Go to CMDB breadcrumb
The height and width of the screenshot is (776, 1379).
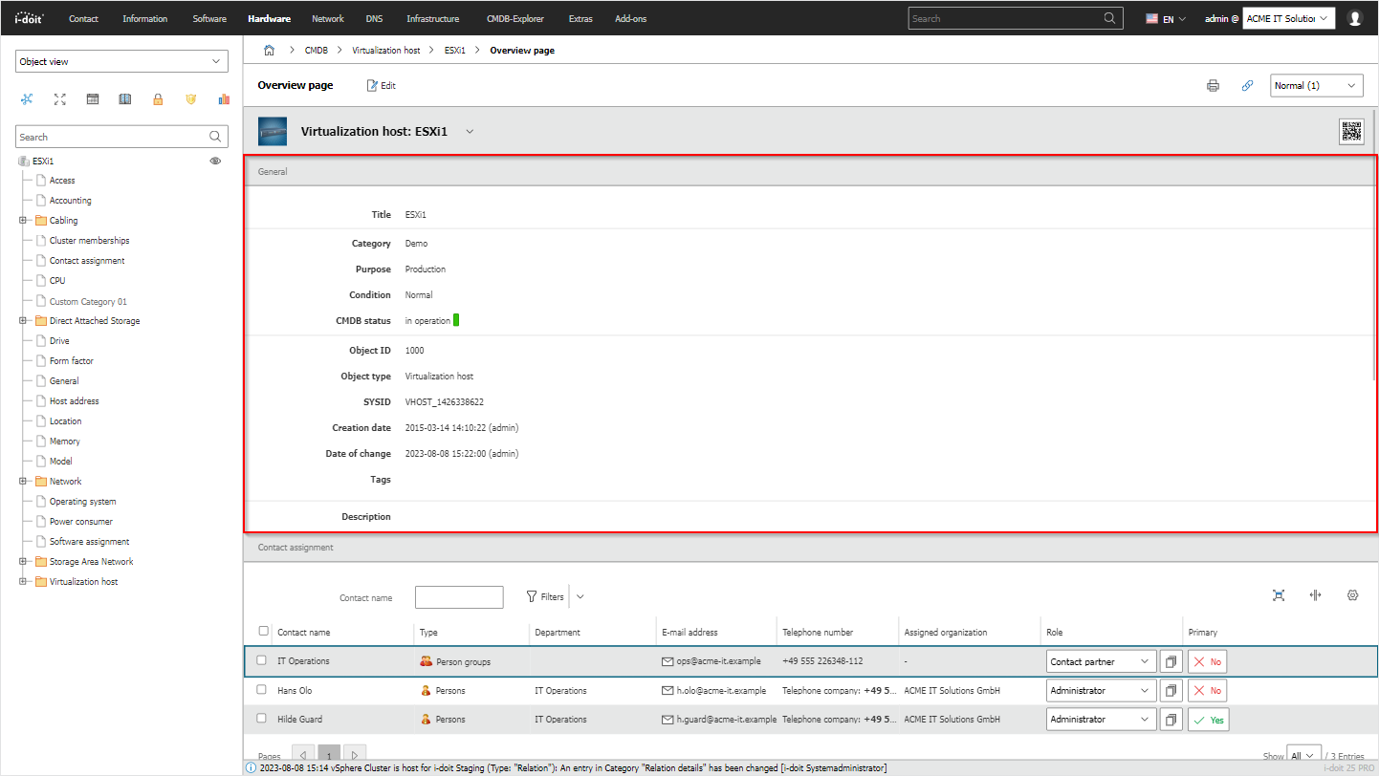tap(317, 50)
